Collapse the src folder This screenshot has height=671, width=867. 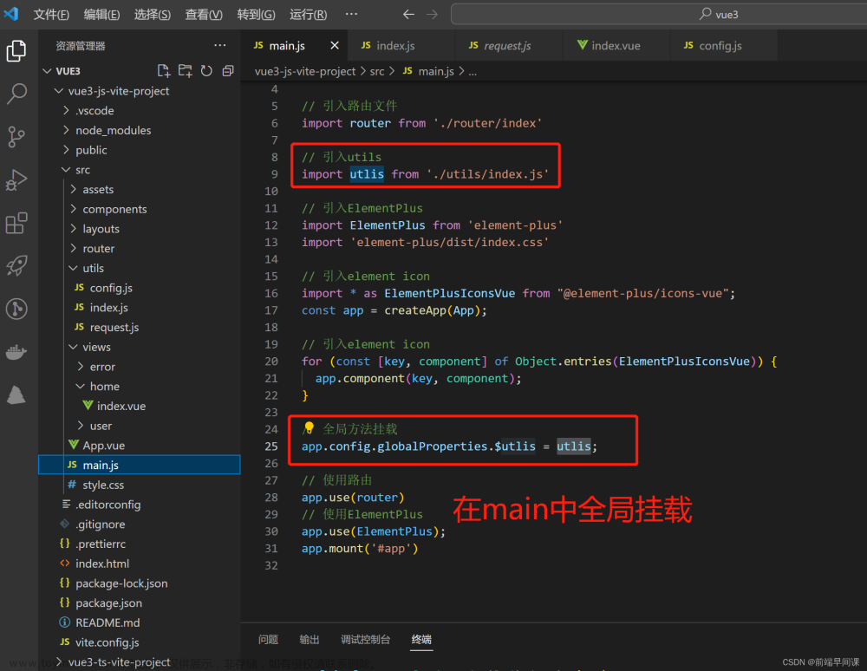click(140, 170)
